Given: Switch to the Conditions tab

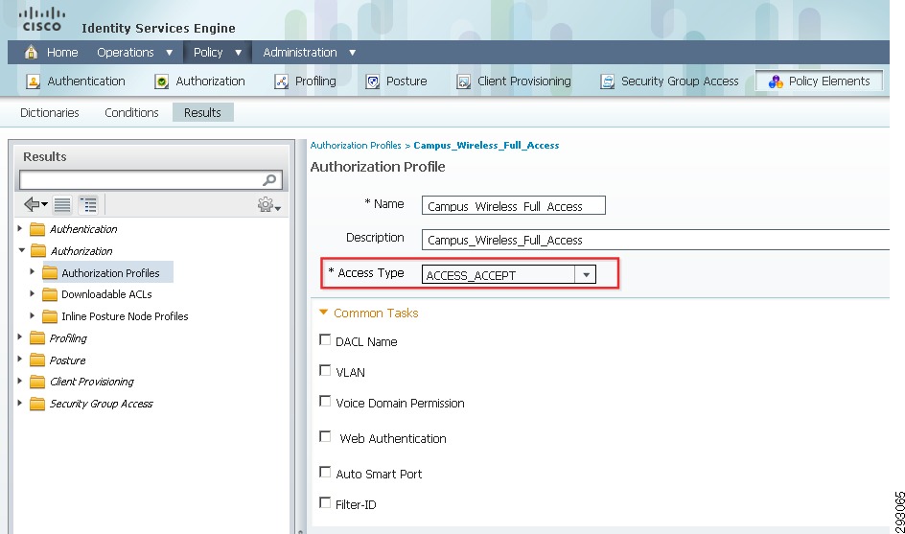Looking at the screenshot, I should 131,112.
